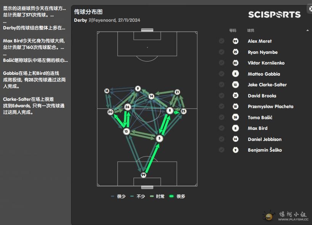Image resolution: width=312 pixels, height=225 pixels.
Task: Sort by the 号码 column header
Action: click(233, 31)
